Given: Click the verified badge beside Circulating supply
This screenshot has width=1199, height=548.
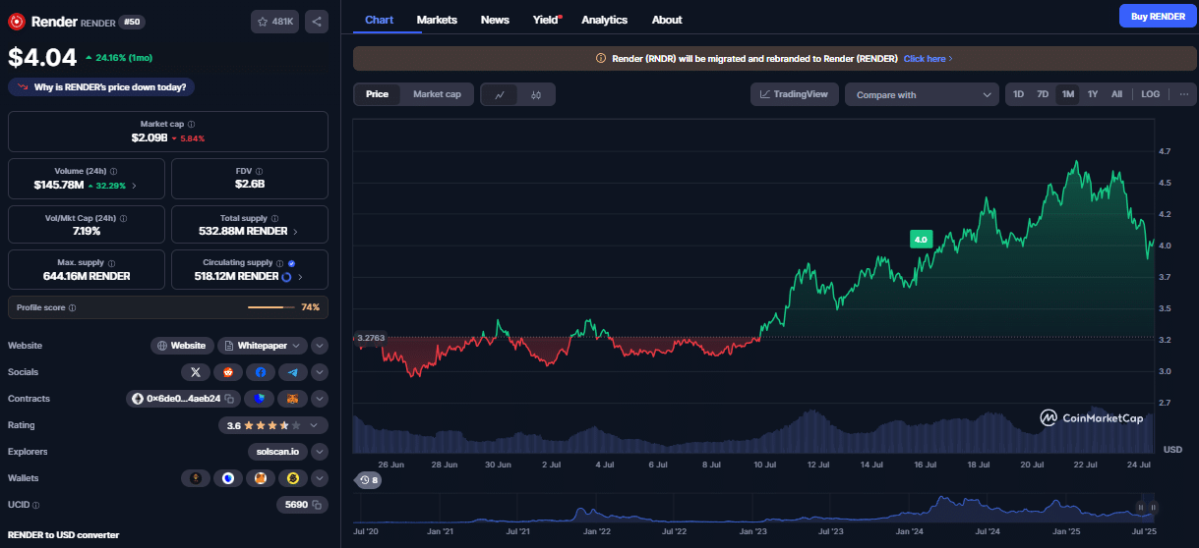Looking at the screenshot, I should click(292, 263).
